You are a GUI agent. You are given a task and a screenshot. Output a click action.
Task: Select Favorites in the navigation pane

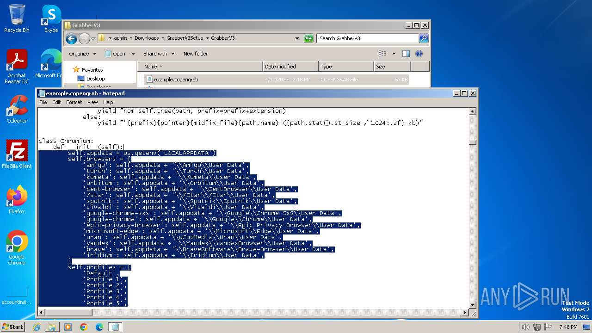click(x=92, y=70)
